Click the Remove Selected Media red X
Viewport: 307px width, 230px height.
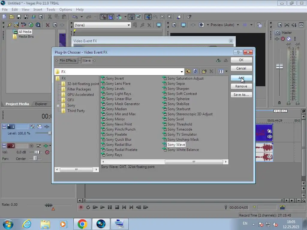[x=48, y=25]
